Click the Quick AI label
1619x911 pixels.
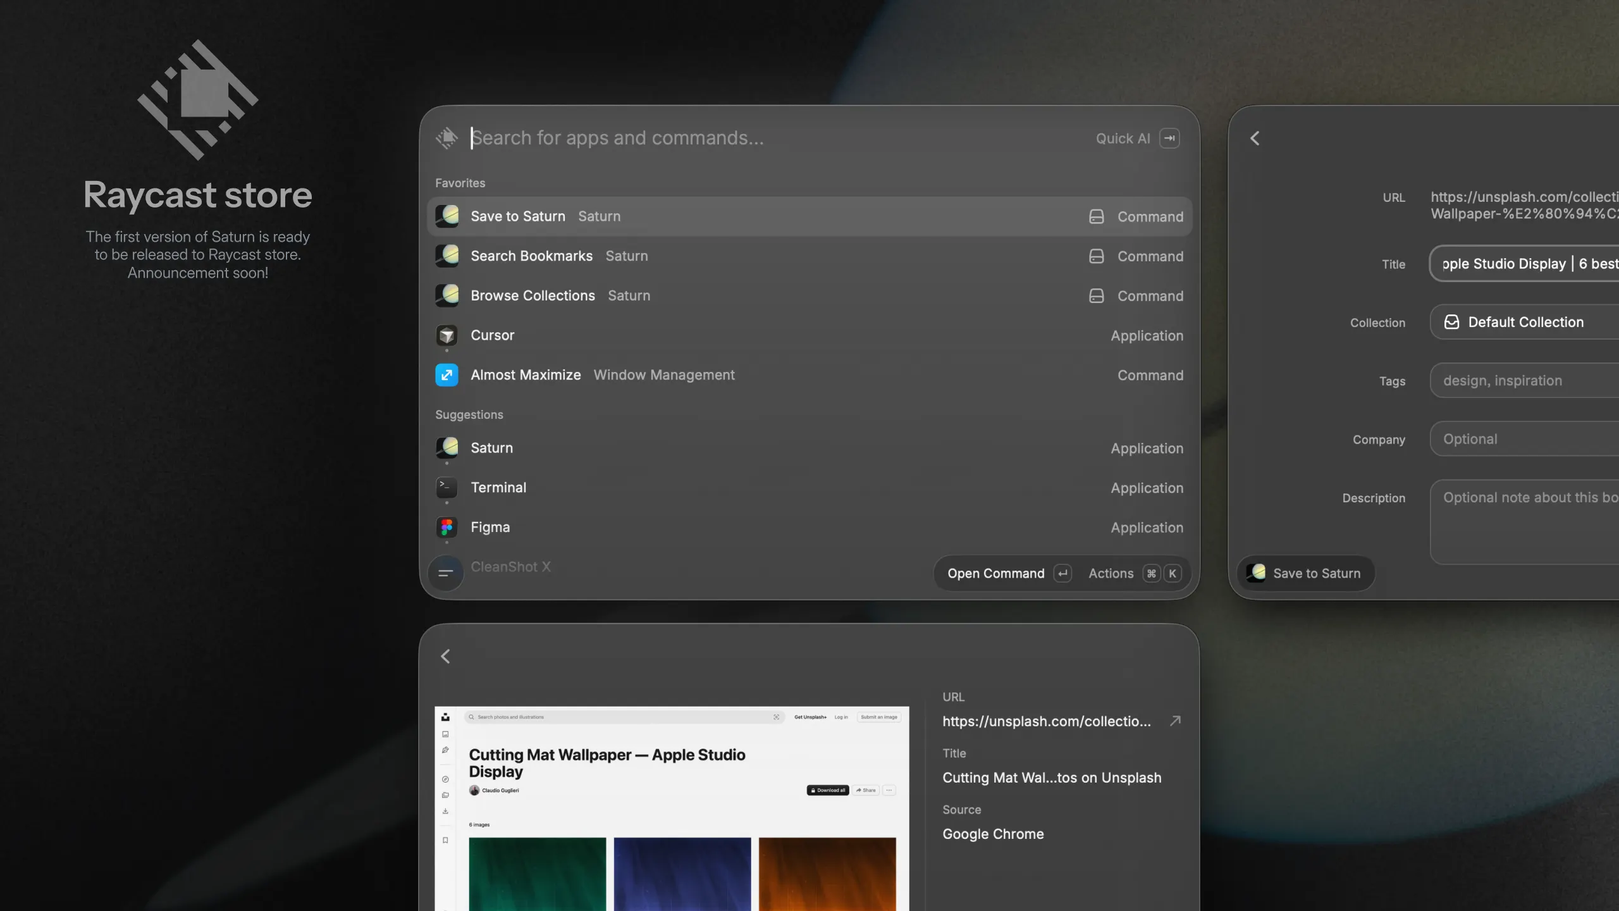click(x=1123, y=139)
